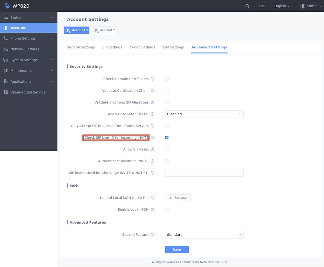Click the Browse upload button
The width and height of the screenshot is (324, 267).
(x=178, y=198)
